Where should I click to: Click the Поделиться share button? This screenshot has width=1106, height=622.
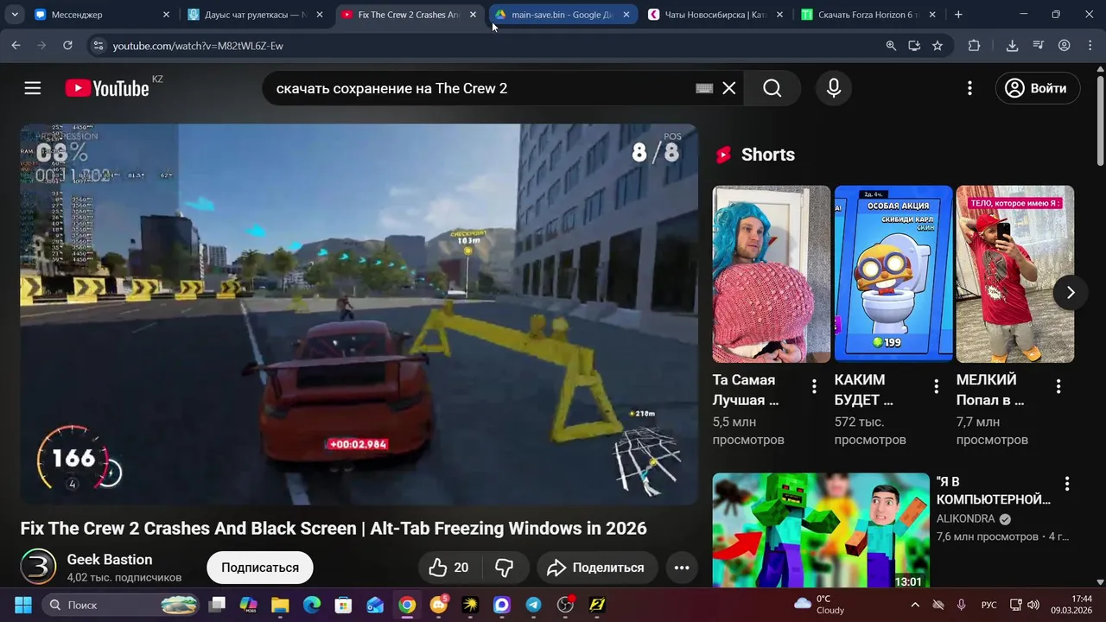[x=596, y=568]
